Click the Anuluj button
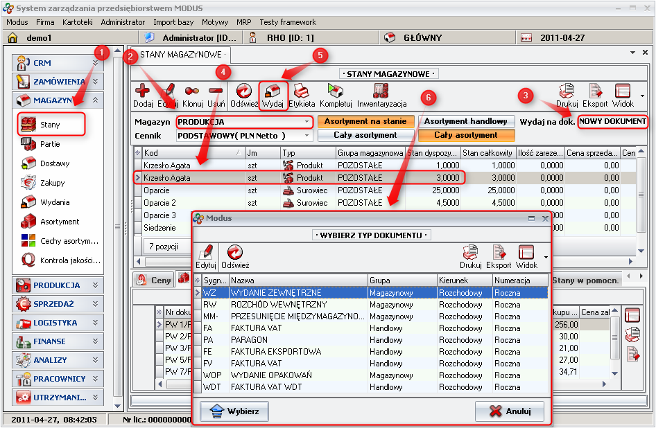 (x=510, y=411)
